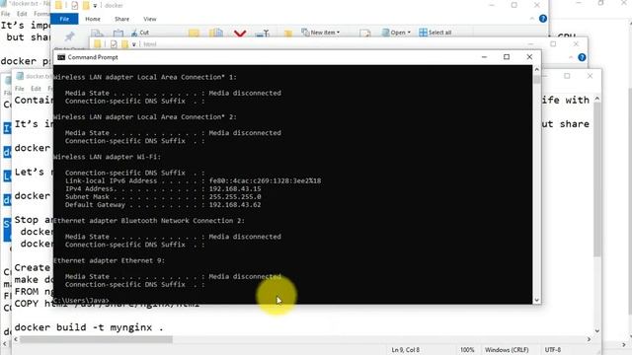
Task: Click 'Windows (CRLF)' in Notepad status bar
Action: point(507,350)
